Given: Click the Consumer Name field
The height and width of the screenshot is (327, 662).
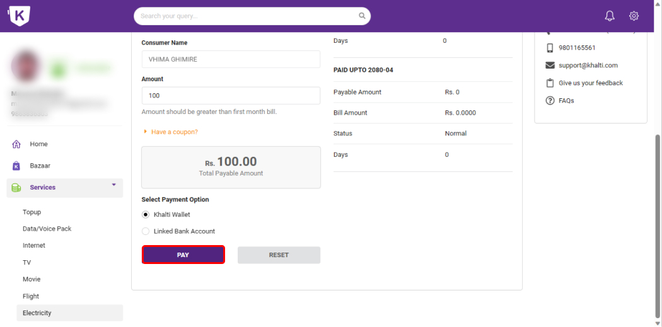Looking at the screenshot, I should pos(231,59).
